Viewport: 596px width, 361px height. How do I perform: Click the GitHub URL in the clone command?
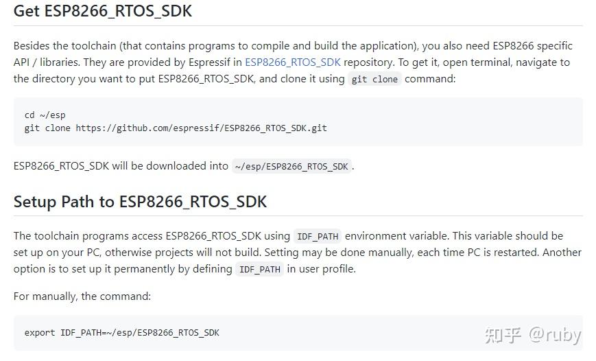click(201, 128)
